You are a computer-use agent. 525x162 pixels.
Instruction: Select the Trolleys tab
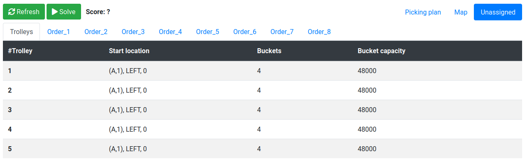click(x=22, y=32)
